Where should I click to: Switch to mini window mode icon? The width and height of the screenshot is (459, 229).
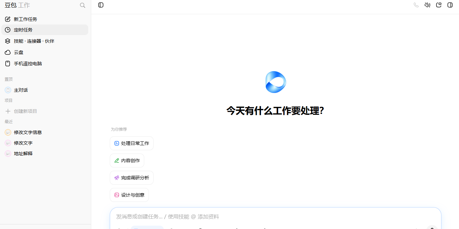[439, 5]
